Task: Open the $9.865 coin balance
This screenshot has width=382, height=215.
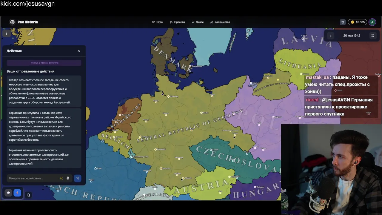Action: click(x=358, y=22)
